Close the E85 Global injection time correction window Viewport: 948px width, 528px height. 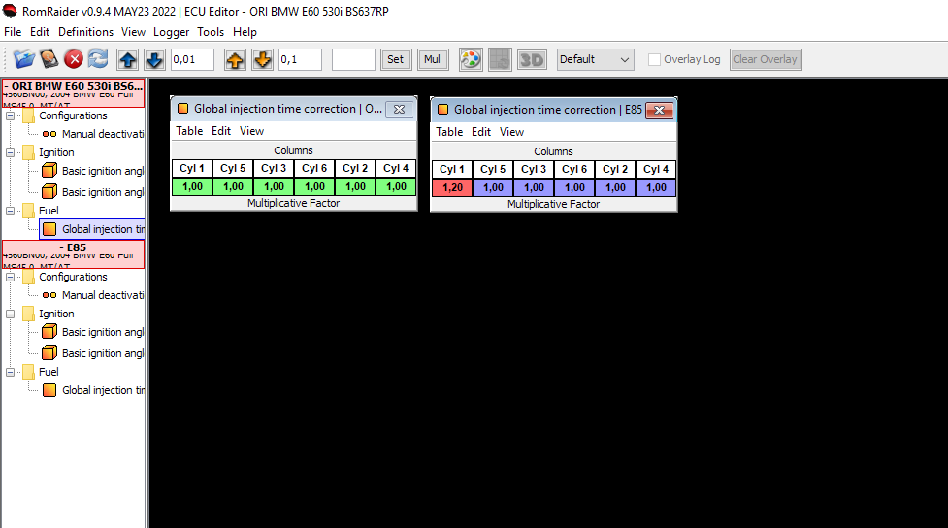coord(659,110)
